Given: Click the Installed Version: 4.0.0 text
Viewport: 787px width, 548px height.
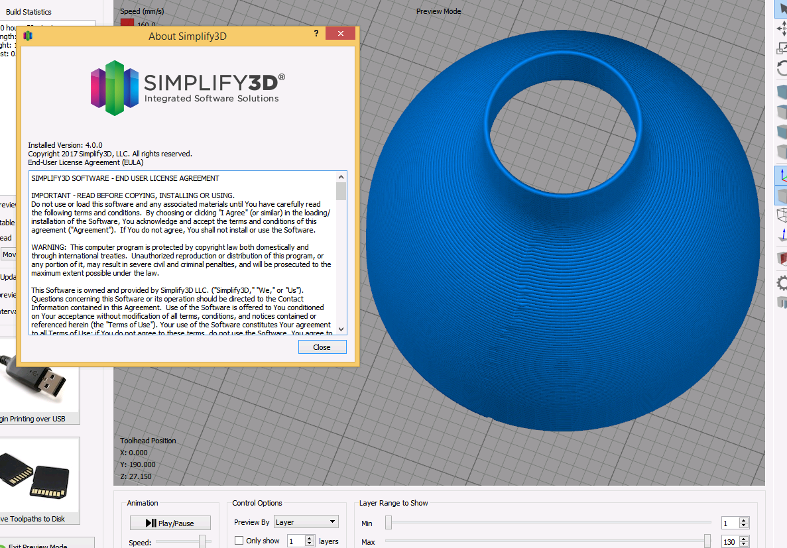Looking at the screenshot, I should pos(65,145).
